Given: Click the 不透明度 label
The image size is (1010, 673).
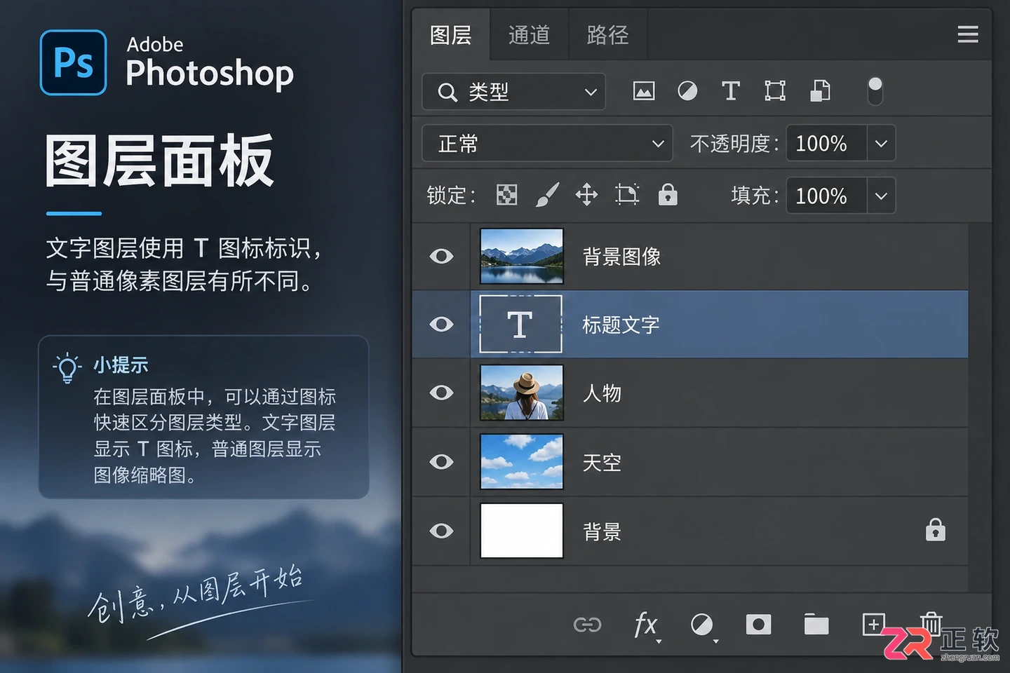Looking at the screenshot, I should [x=734, y=144].
